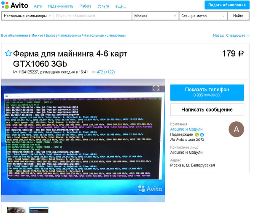253x213 pixels.
Task: Go to the next photo with right arrow
Action: click(x=159, y=140)
